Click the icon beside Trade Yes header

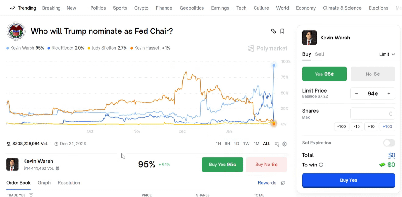pos(31,195)
